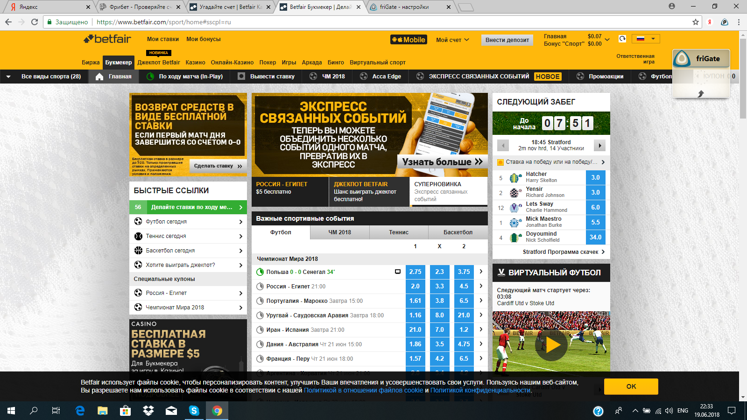Select odds 6.5 for Португалия - Марокко
Screen dimensions: 747x420
[464, 301]
